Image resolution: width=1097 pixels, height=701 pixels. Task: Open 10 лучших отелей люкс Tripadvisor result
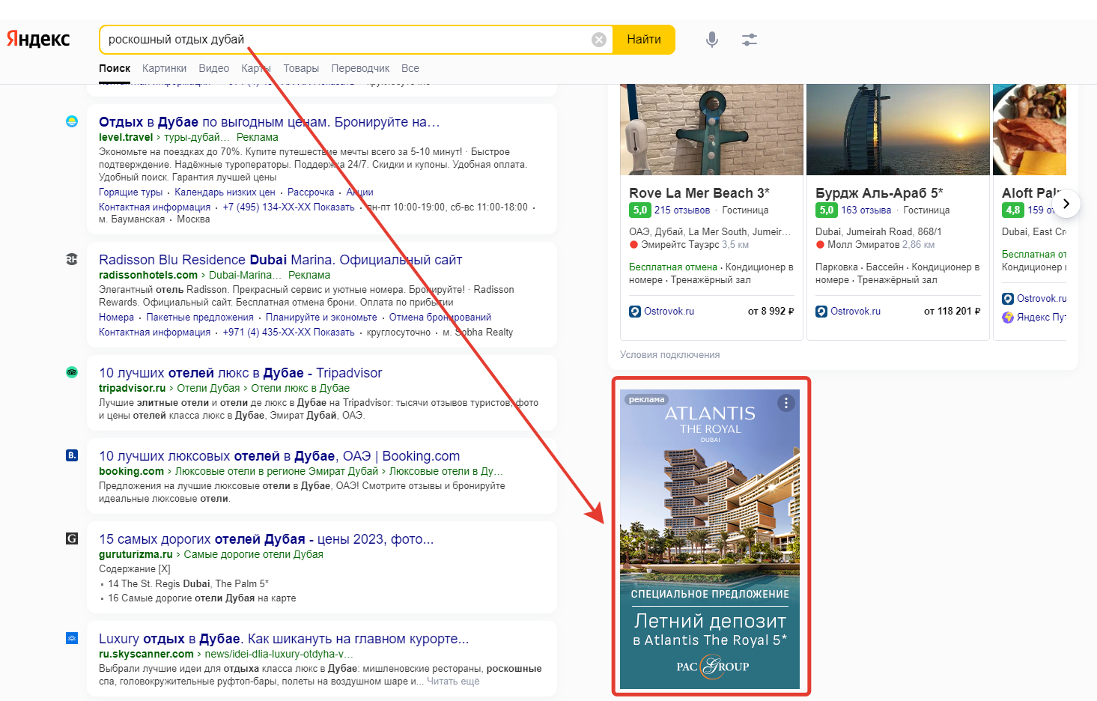(x=240, y=373)
